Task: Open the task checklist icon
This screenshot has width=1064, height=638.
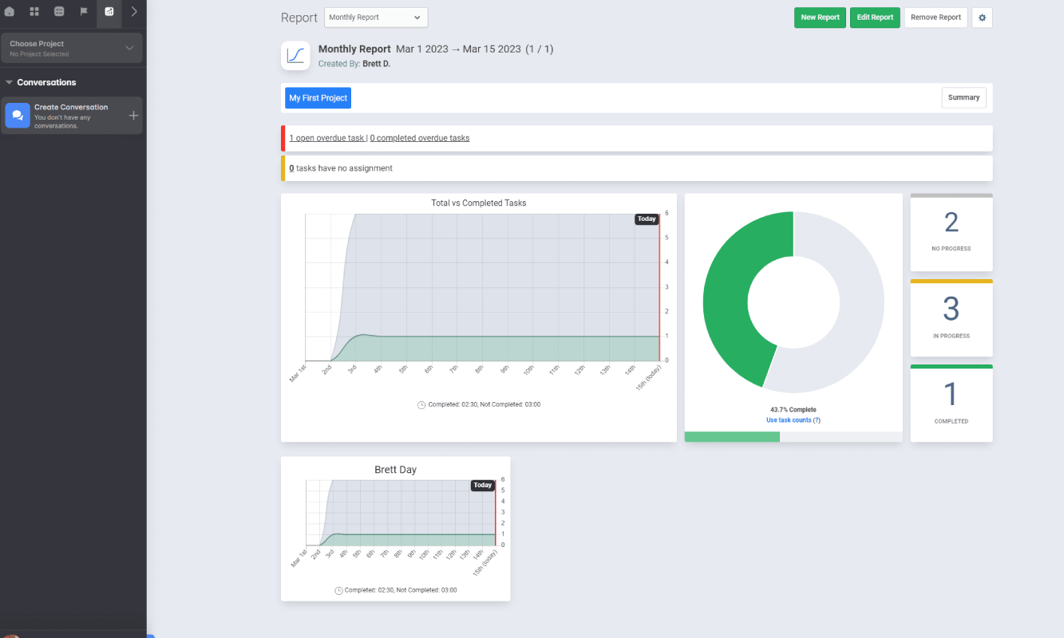Action: [x=59, y=11]
